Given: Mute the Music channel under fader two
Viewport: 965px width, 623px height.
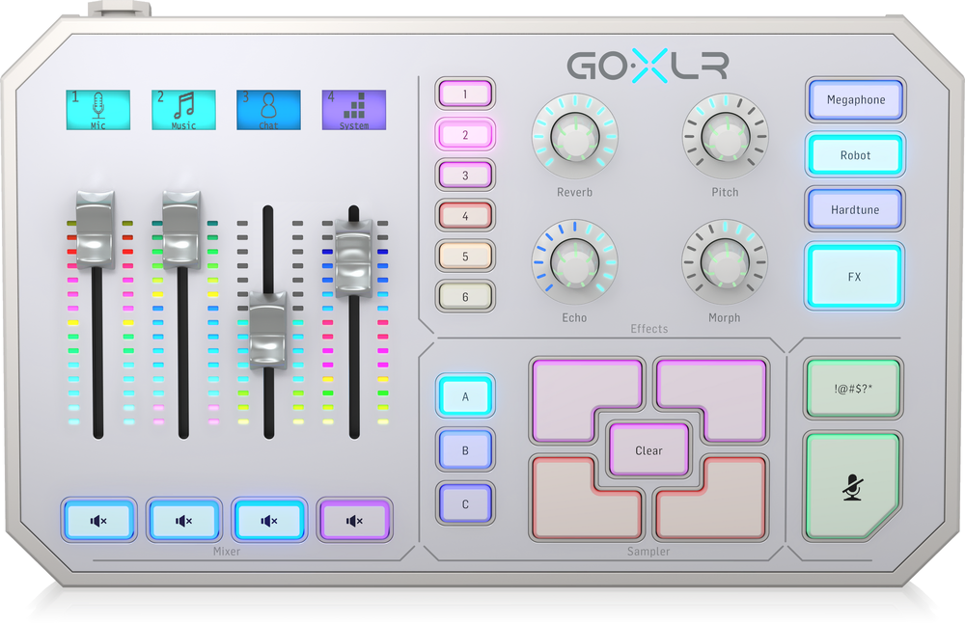Looking at the screenshot, I should pos(182,521).
